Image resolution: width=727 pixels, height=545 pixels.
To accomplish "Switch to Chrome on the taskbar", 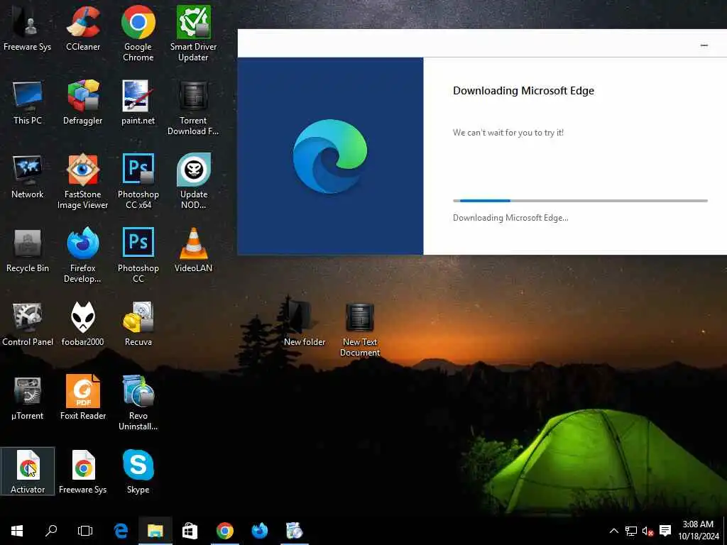I will click(225, 531).
